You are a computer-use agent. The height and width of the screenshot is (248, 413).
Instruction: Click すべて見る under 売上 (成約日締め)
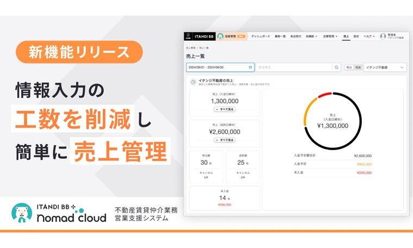click(x=224, y=140)
